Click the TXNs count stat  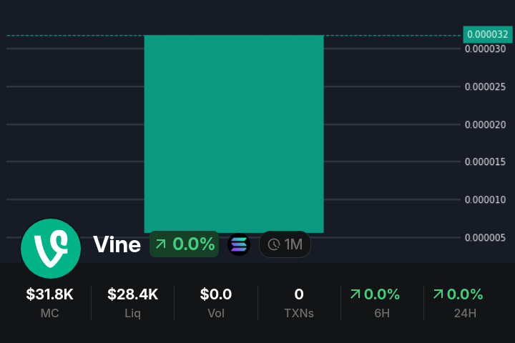click(x=299, y=302)
